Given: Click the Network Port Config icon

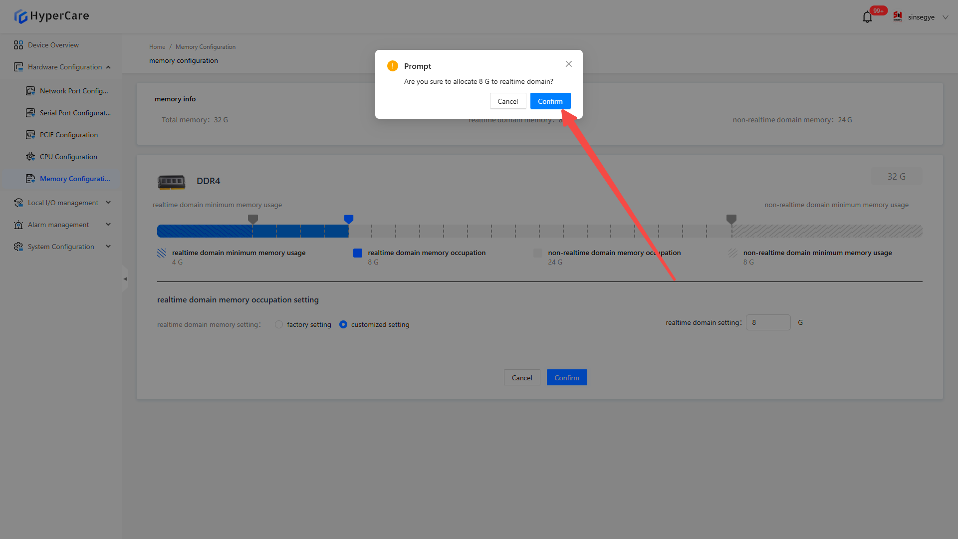Looking at the screenshot, I should pyautogui.click(x=30, y=91).
